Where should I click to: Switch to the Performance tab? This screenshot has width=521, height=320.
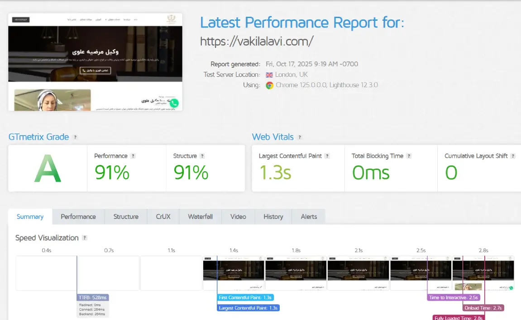pos(78,216)
